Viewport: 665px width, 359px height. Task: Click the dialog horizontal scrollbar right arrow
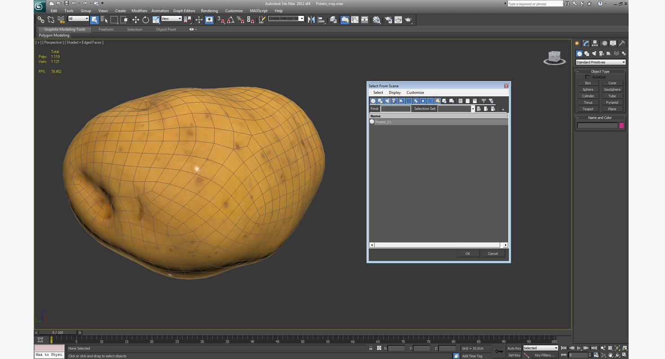coord(505,245)
